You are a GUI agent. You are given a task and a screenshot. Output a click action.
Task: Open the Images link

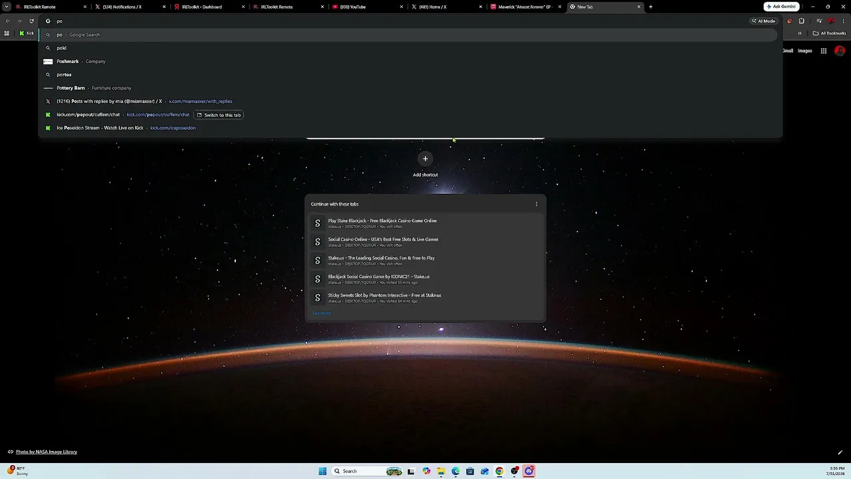tap(805, 51)
